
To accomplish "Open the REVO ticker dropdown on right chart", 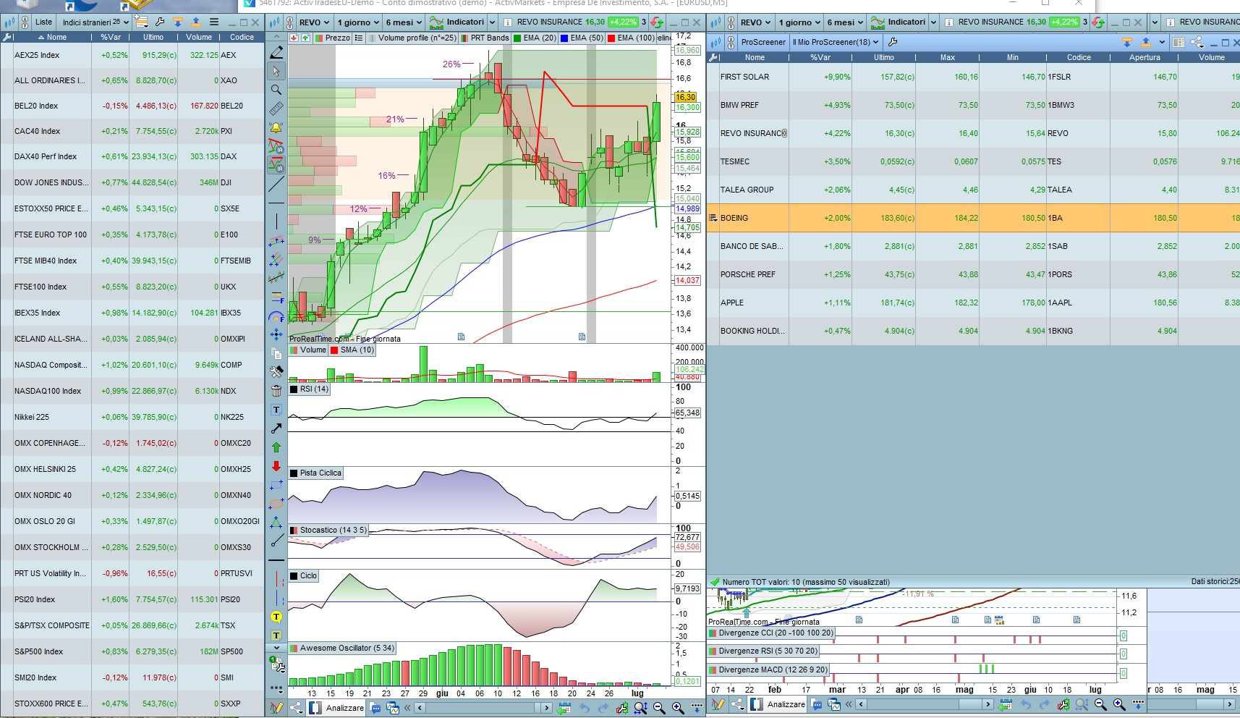I will pyautogui.click(x=756, y=22).
